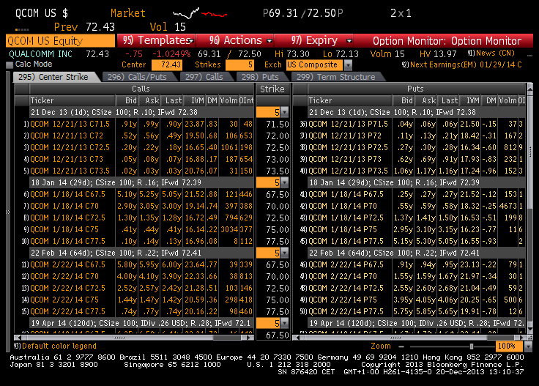539x386 pixels.
Task: Click the QCOM US Equity security field
Action: coord(60,40)
